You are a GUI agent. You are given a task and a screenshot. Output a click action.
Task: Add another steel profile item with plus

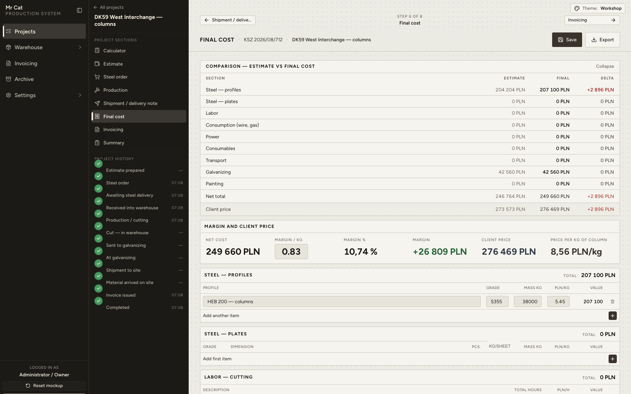coord(612,316)
